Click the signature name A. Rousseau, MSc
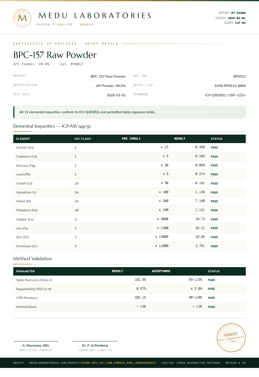This screenshot has height=377, width=259. 36,345
